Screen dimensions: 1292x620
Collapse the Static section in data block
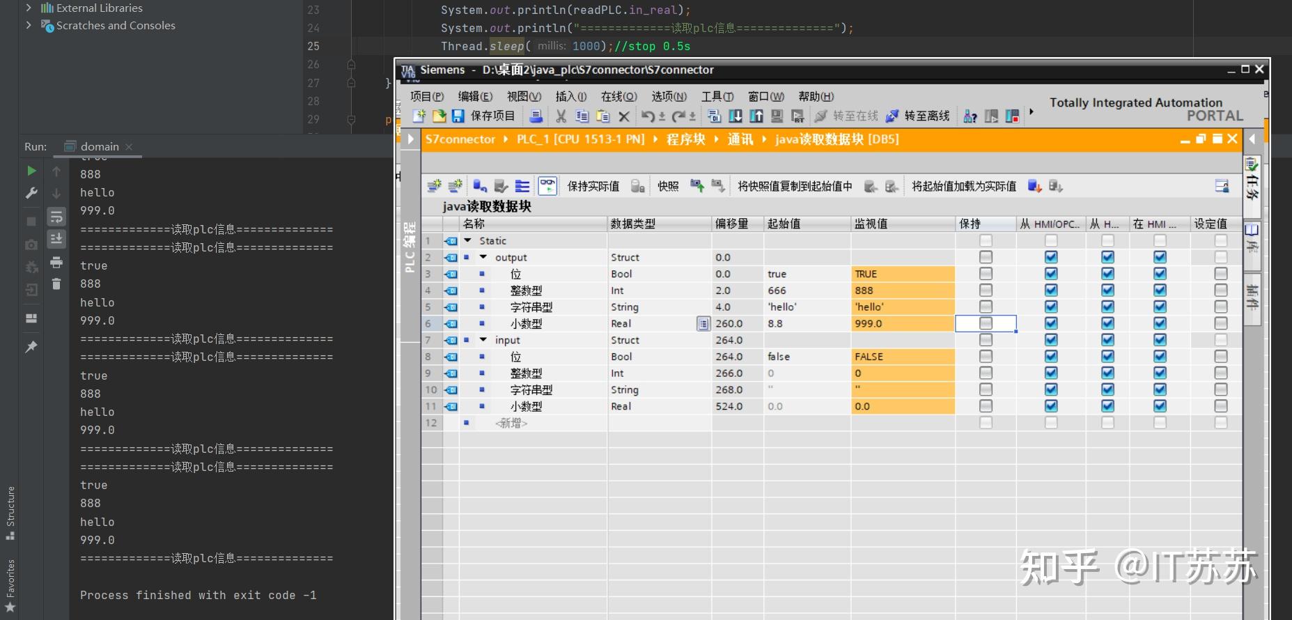tap(468, 240)
